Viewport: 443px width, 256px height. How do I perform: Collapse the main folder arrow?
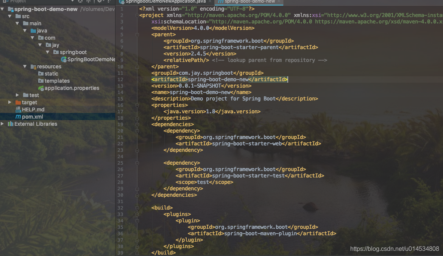click(17, 23)
